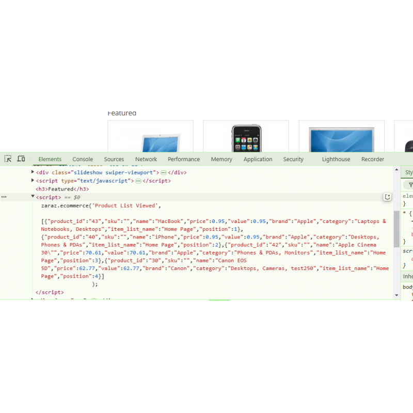The width and height of the screenshot is (413, 413).
Task: Expand the slideshow swiper-viewport div node
Action: (x=33, y=172)
